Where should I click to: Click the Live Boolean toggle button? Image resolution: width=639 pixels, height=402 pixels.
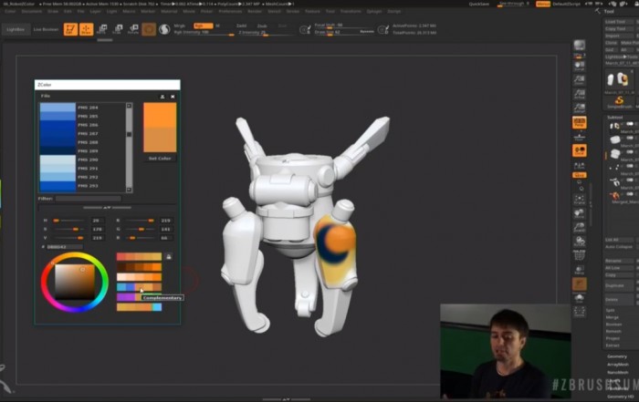46,29
